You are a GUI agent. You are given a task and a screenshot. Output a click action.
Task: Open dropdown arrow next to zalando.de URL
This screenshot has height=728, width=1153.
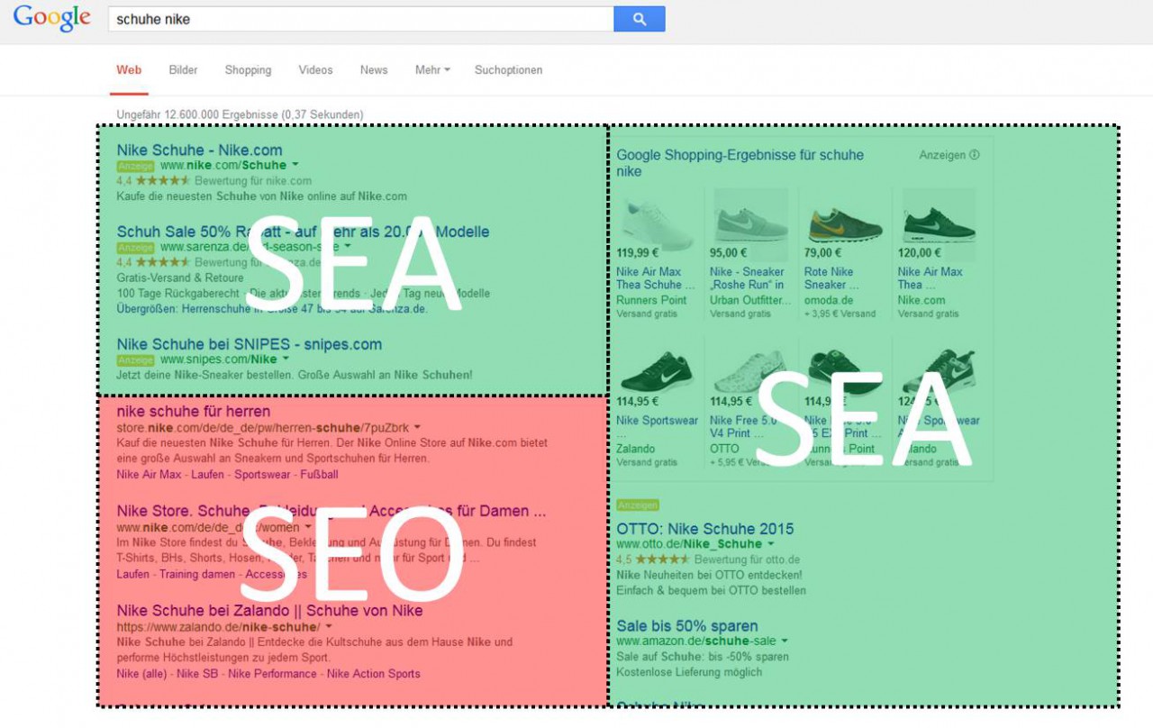pyautogui.click(x=329, y=626)
